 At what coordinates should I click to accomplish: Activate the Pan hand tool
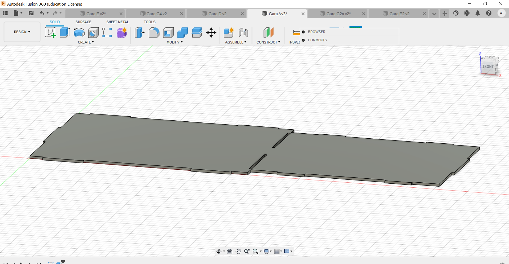coord(238,251)
